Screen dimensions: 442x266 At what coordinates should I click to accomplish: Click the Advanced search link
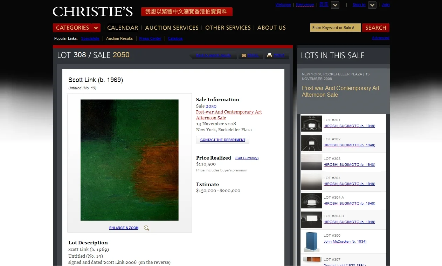point(380,38)
